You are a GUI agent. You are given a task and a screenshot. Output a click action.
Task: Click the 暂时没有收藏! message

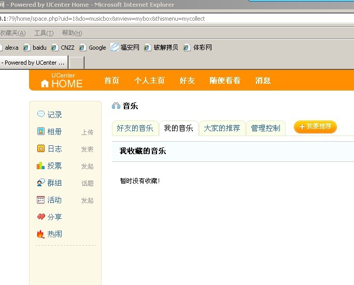point(140,181)
